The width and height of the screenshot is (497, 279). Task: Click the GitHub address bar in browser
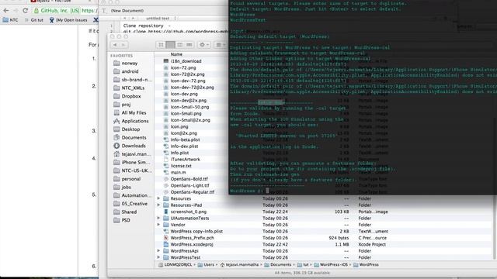pos(65,10)
